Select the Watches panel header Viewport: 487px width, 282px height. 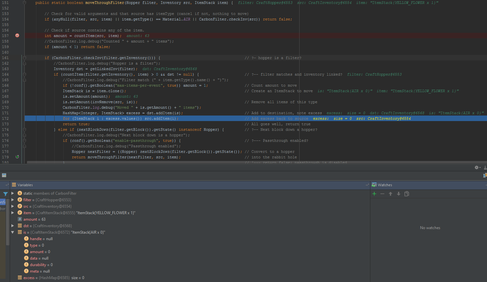385,185
